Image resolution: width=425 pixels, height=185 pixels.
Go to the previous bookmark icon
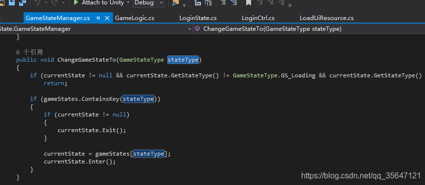(260, 3)
